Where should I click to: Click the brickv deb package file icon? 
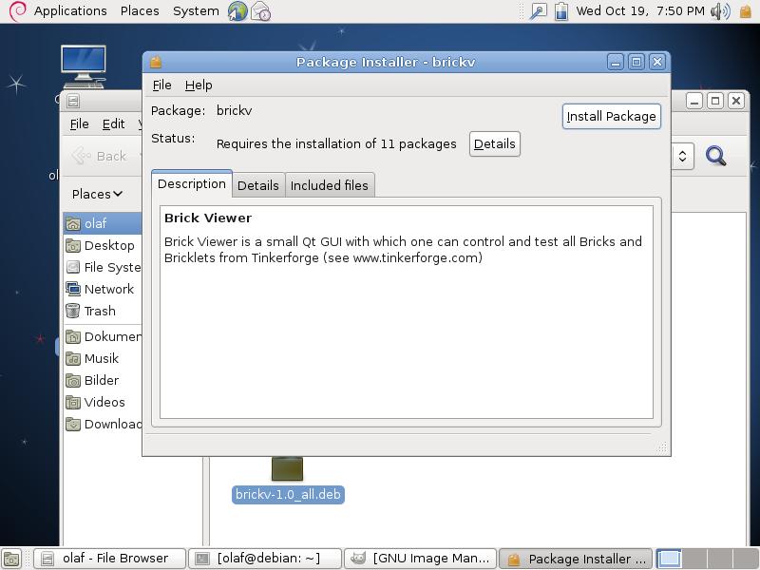[x=287, y=468]
